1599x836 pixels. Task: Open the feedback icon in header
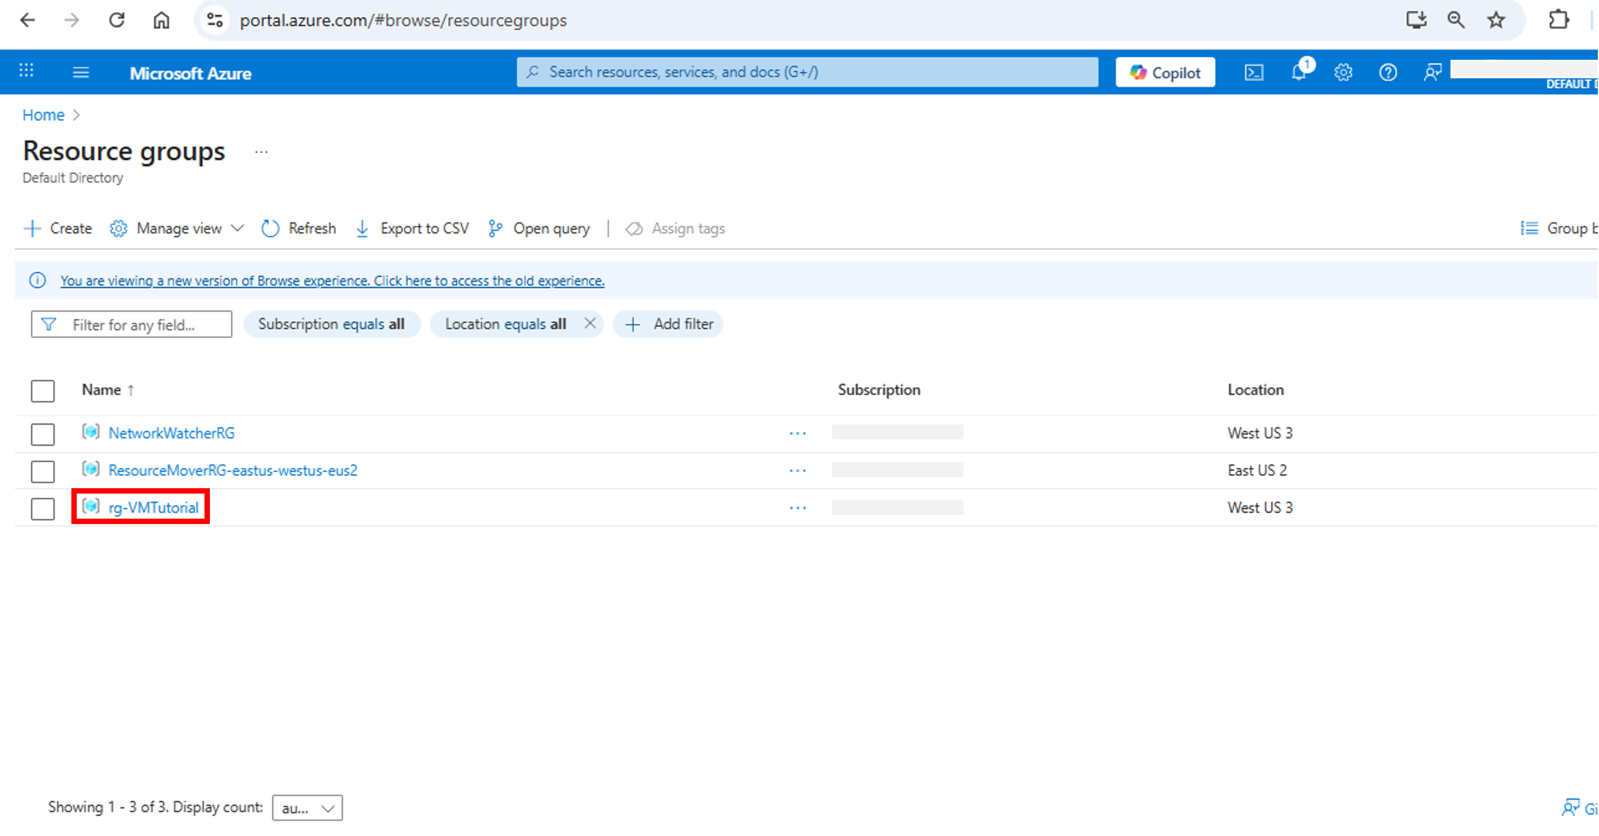[x=1432, y=72]
